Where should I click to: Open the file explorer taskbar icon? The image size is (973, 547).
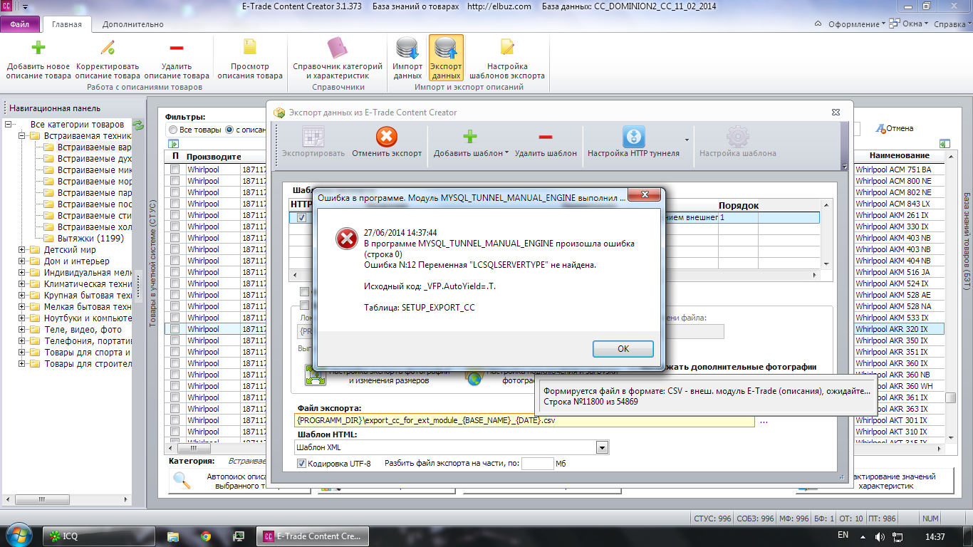[x=172, y=536]
